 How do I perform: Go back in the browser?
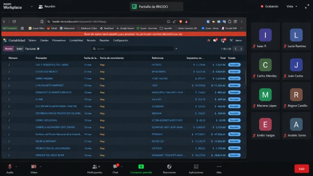click(4, 22)
